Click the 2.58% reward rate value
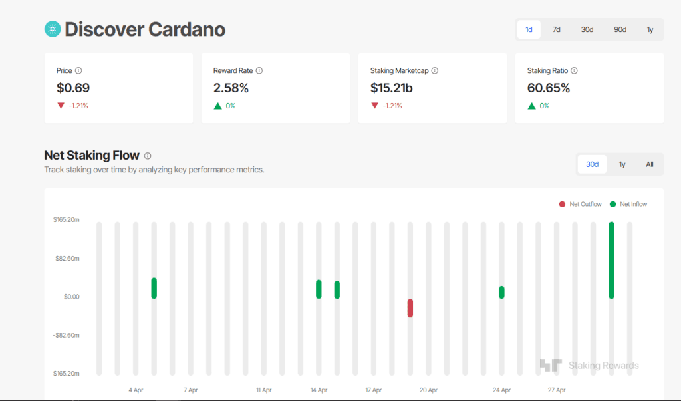 [x=231, y=88]
